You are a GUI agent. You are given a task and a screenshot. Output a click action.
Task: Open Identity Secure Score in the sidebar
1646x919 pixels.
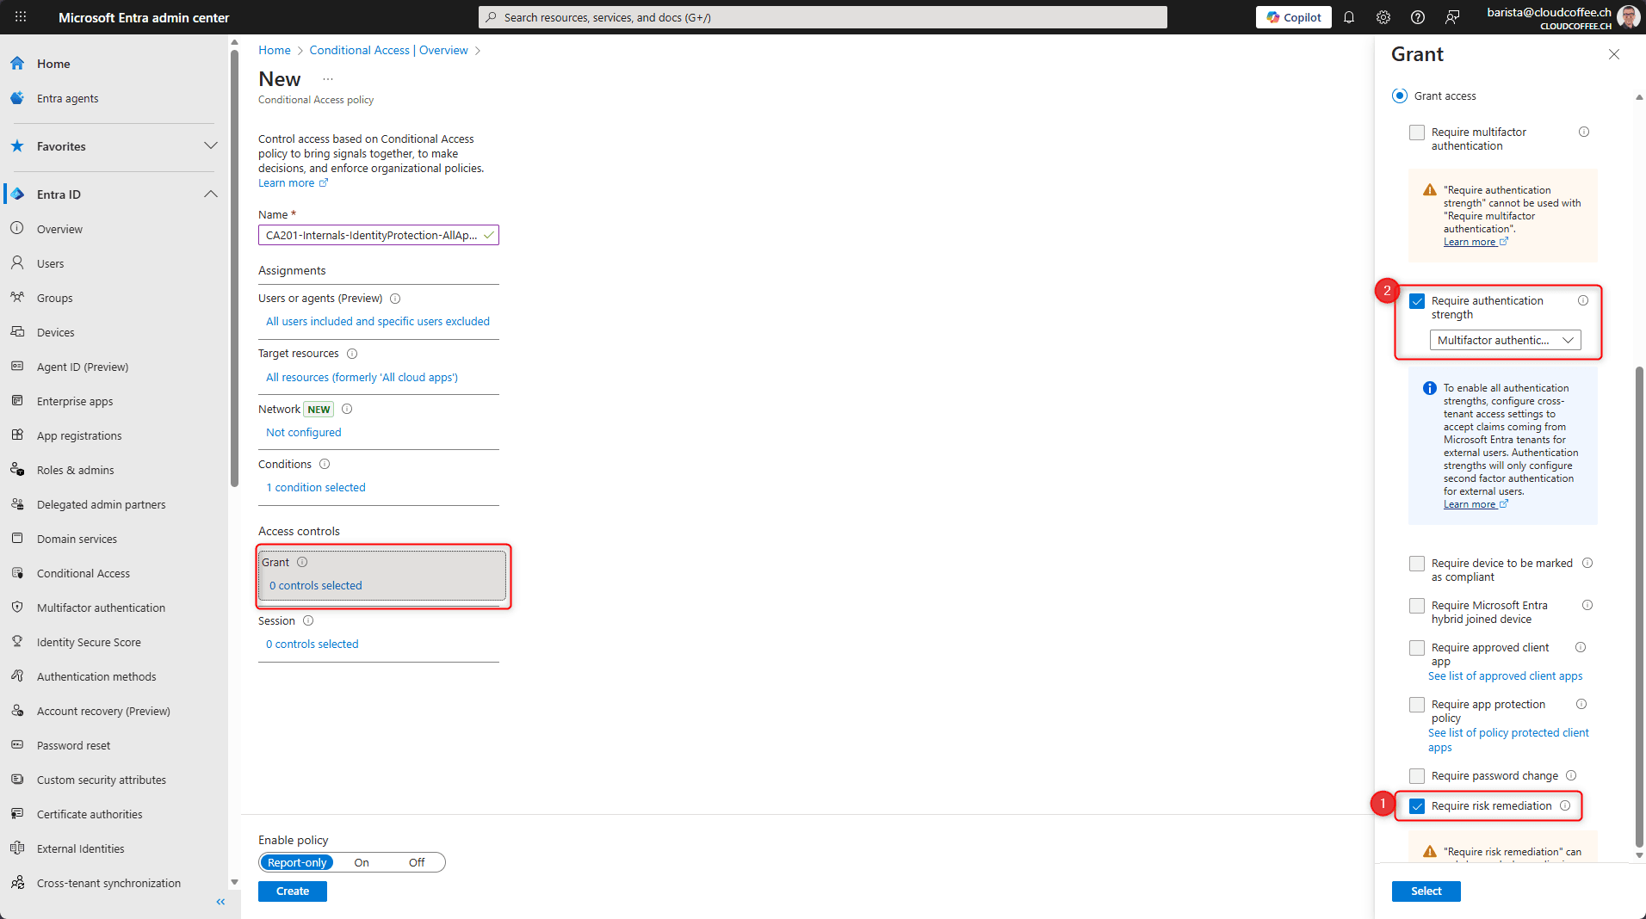[x=89, y=641]
